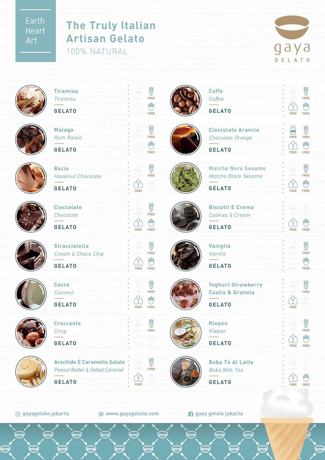Click the Facebook icon in the footer
Image resolution: width=325 pixels, height=460 pixels.
(x=191, y=414)
